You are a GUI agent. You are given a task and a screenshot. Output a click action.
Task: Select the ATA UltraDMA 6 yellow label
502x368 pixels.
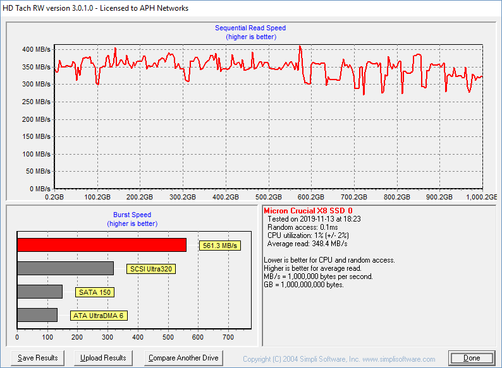point(99,315)
